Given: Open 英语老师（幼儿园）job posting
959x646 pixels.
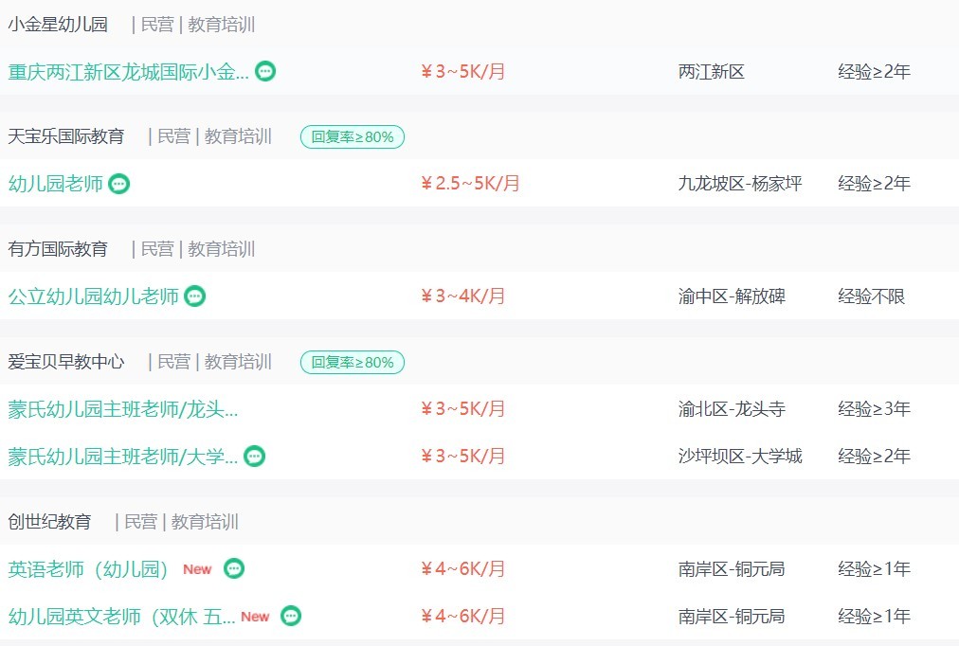Looking at the screenshot, I should tap(88, 569).
